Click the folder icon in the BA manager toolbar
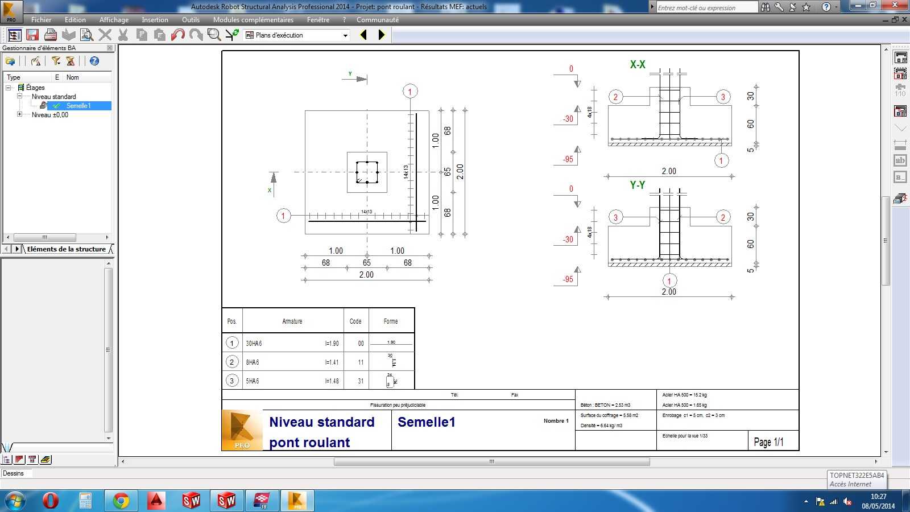The height and width of the screenshot is (512, 910). [10, 61]
